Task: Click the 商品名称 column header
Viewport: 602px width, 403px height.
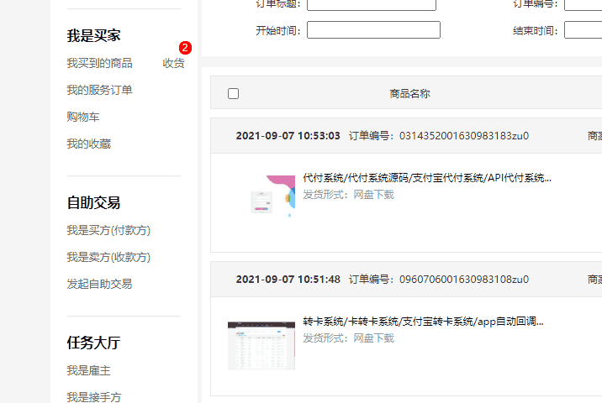Action: click(409, 93)
